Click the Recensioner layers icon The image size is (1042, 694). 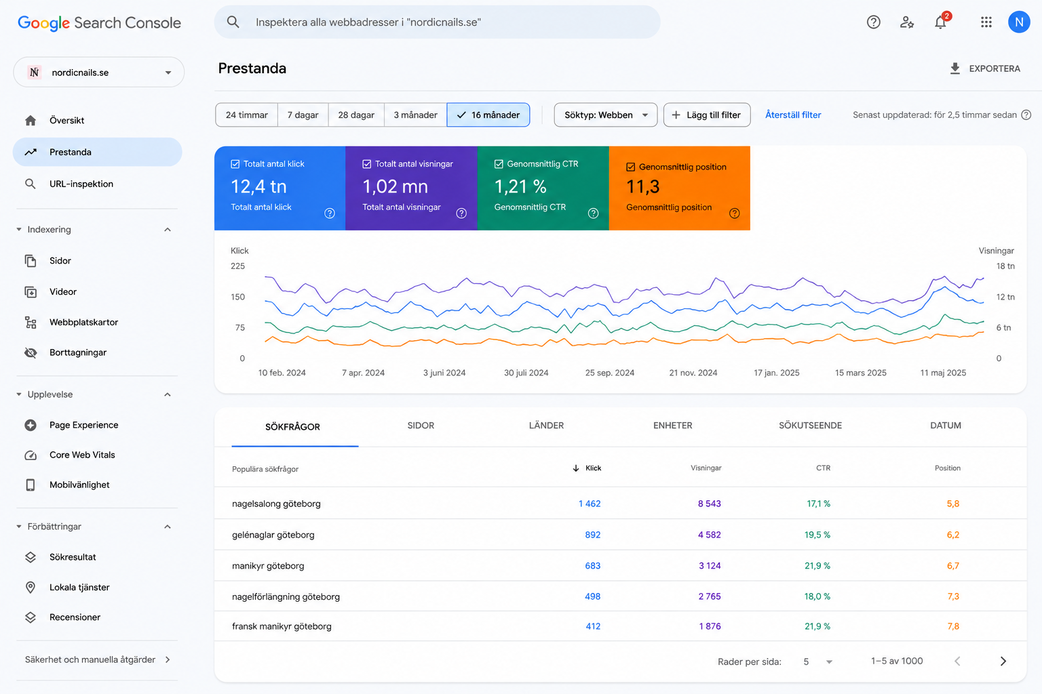click(31, 617)
